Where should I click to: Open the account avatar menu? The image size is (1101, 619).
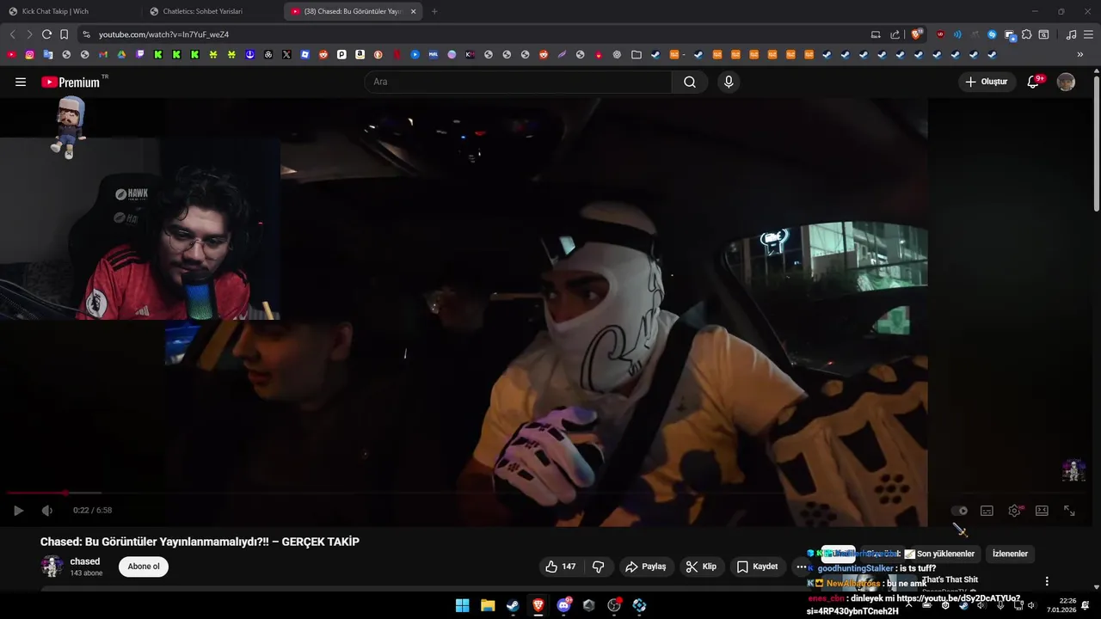pyautogui.click(x=1066, y=82)
